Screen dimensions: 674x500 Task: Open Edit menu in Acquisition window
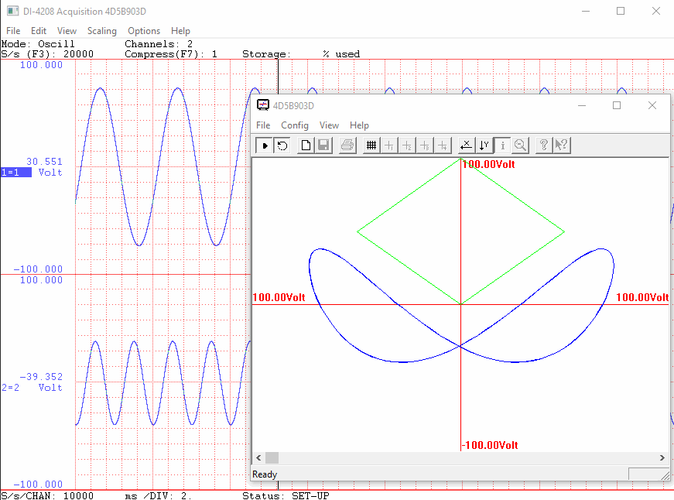click(x=38, y=31)
